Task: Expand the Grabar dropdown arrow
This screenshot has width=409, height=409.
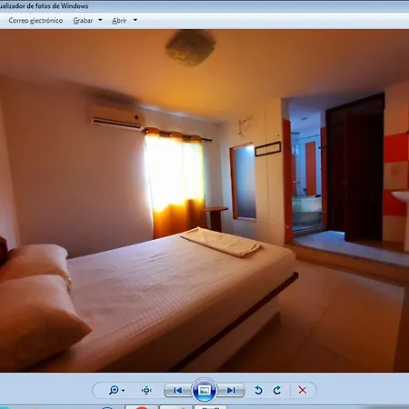Action: [x=100, y=20]
